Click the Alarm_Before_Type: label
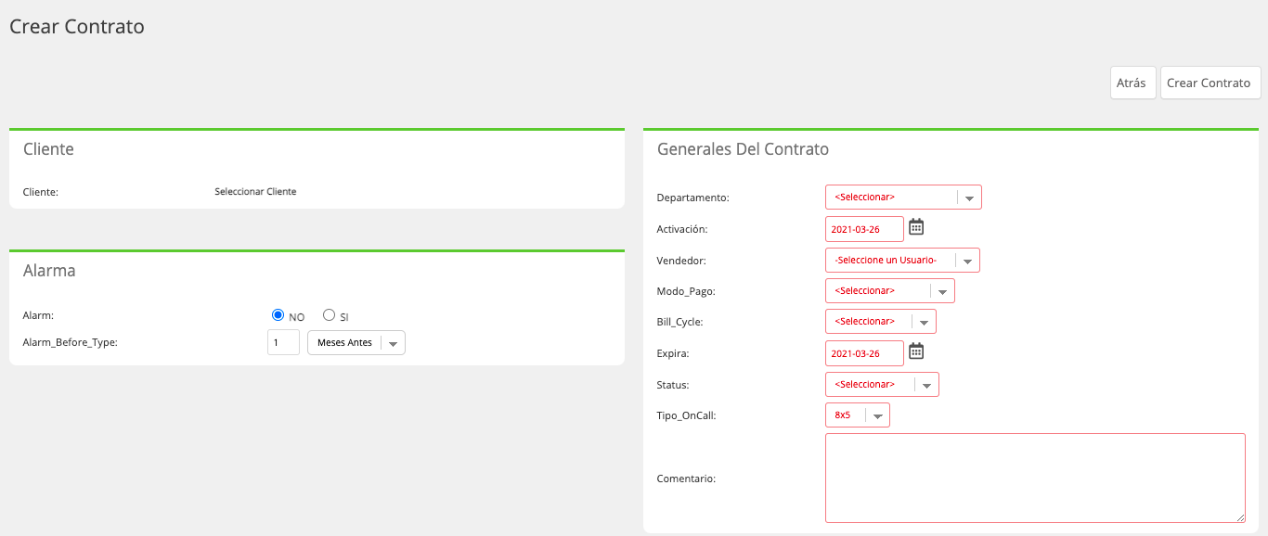The width and height of the screenshot is (1268, 536). pos(71,342)
